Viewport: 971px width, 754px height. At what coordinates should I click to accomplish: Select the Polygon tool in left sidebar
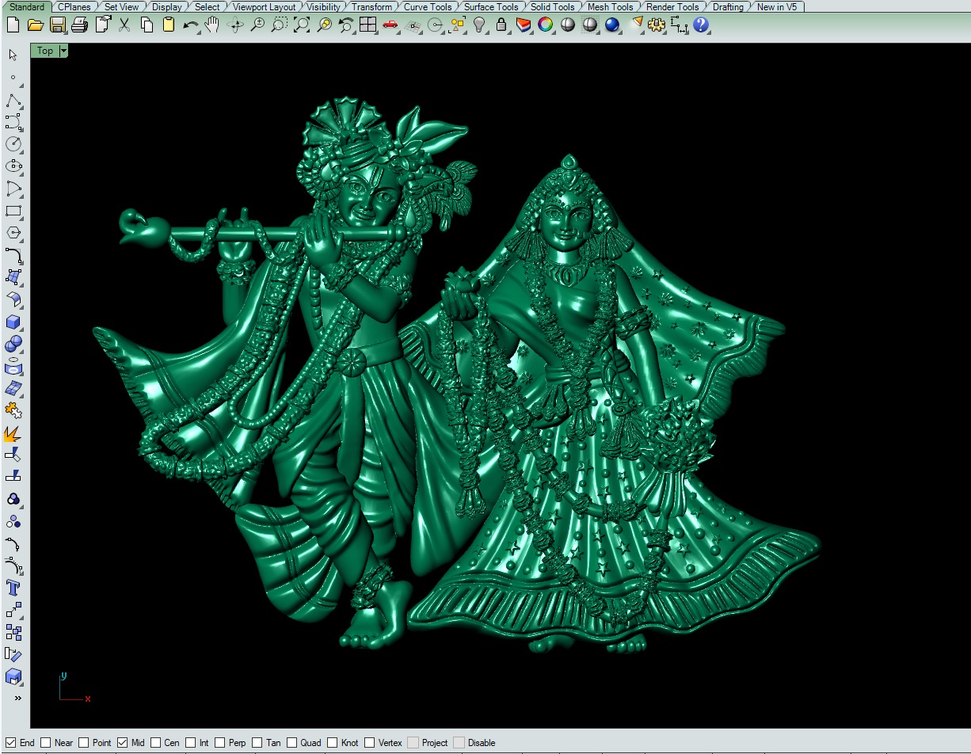[x=13, y=233]
